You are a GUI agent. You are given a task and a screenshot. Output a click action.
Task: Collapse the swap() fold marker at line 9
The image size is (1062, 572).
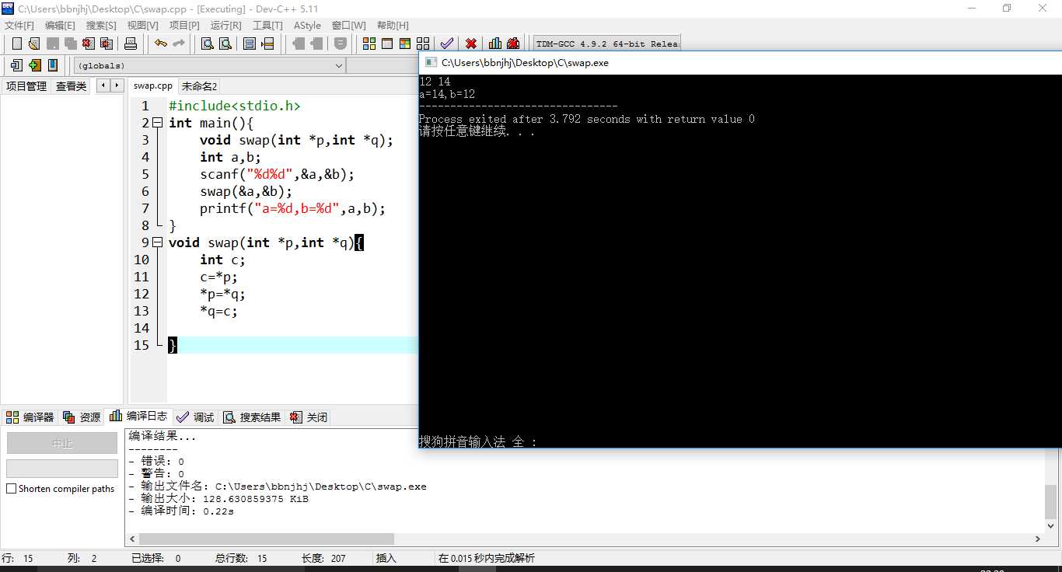pyautogui.click(x=157, y=242)
